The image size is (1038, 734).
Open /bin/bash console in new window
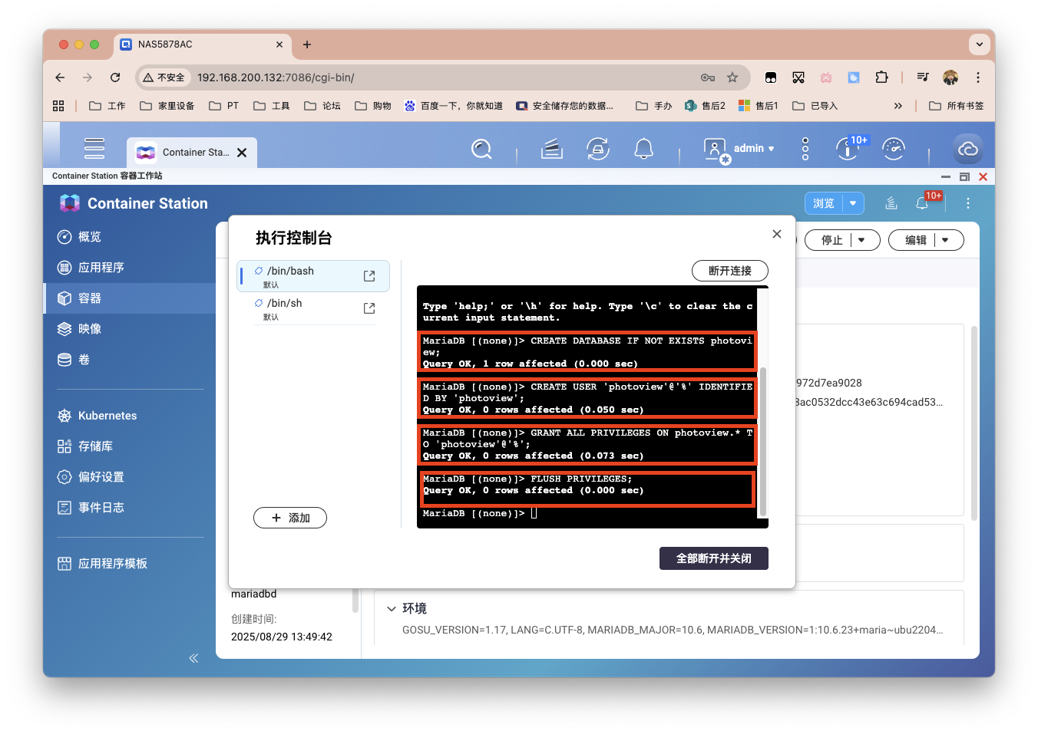point(369,276)
